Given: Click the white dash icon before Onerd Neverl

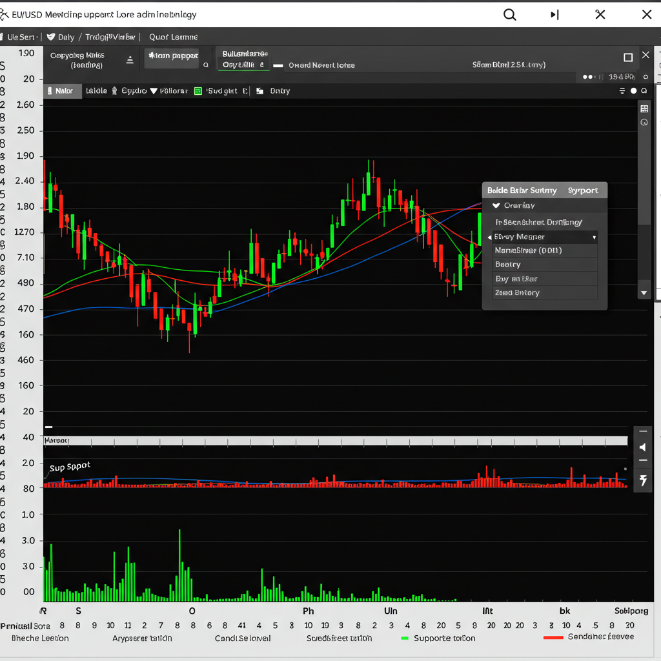Looking at the screenshot, I should (278, 65).
